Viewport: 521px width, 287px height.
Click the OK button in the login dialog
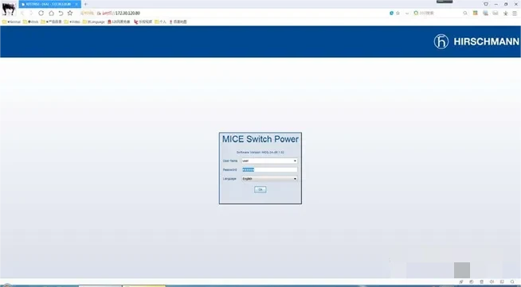coord(260,189)
